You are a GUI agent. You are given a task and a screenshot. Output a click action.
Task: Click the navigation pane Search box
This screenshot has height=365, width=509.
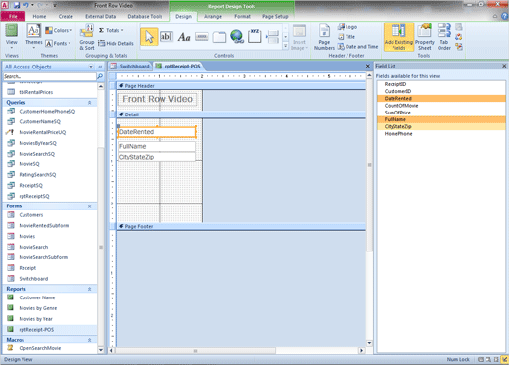(x=50, y=76)
